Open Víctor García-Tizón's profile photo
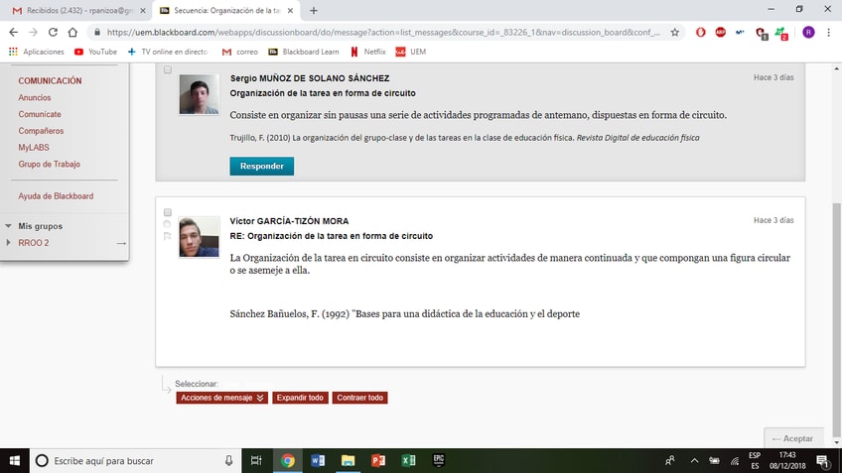This screenshot has width=842, height=473. tap(199, 237)
